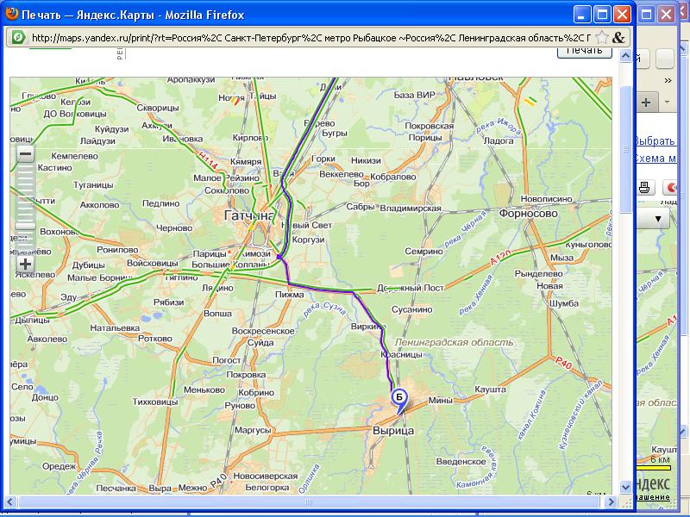Click the H114 road label
Screen dimensions: 690x517
pos(208,160)
